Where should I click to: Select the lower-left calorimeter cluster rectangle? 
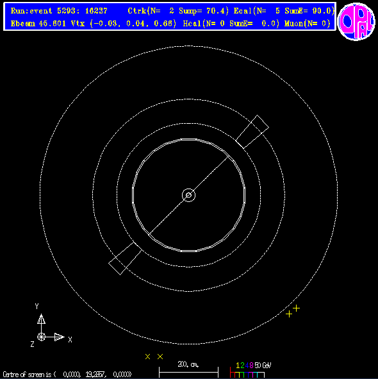125,258
